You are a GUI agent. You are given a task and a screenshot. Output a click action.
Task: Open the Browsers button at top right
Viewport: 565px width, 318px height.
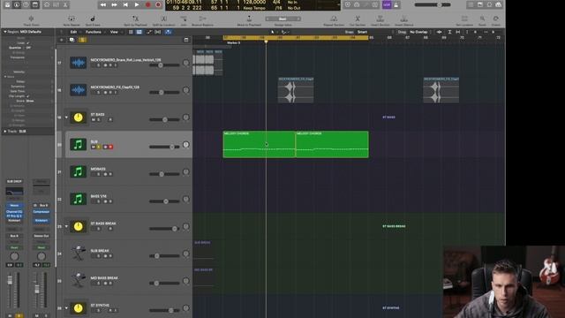pos(498,4)
